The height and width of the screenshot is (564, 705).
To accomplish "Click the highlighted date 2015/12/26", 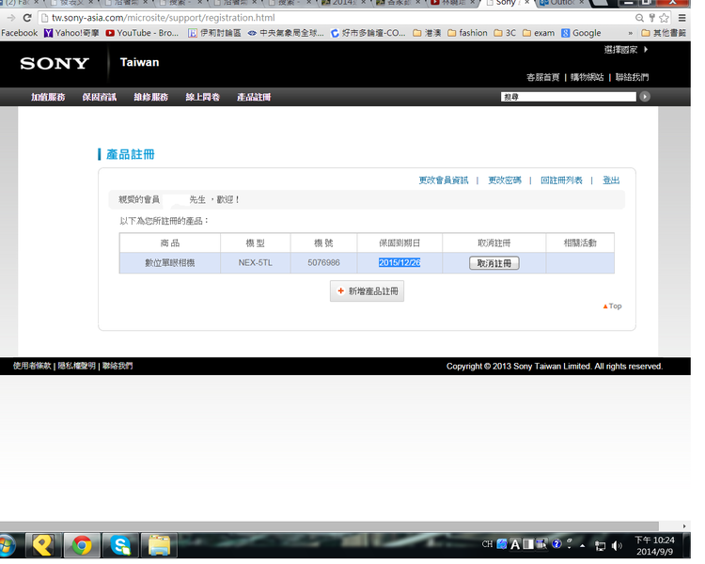I will [x=399, y=262].
